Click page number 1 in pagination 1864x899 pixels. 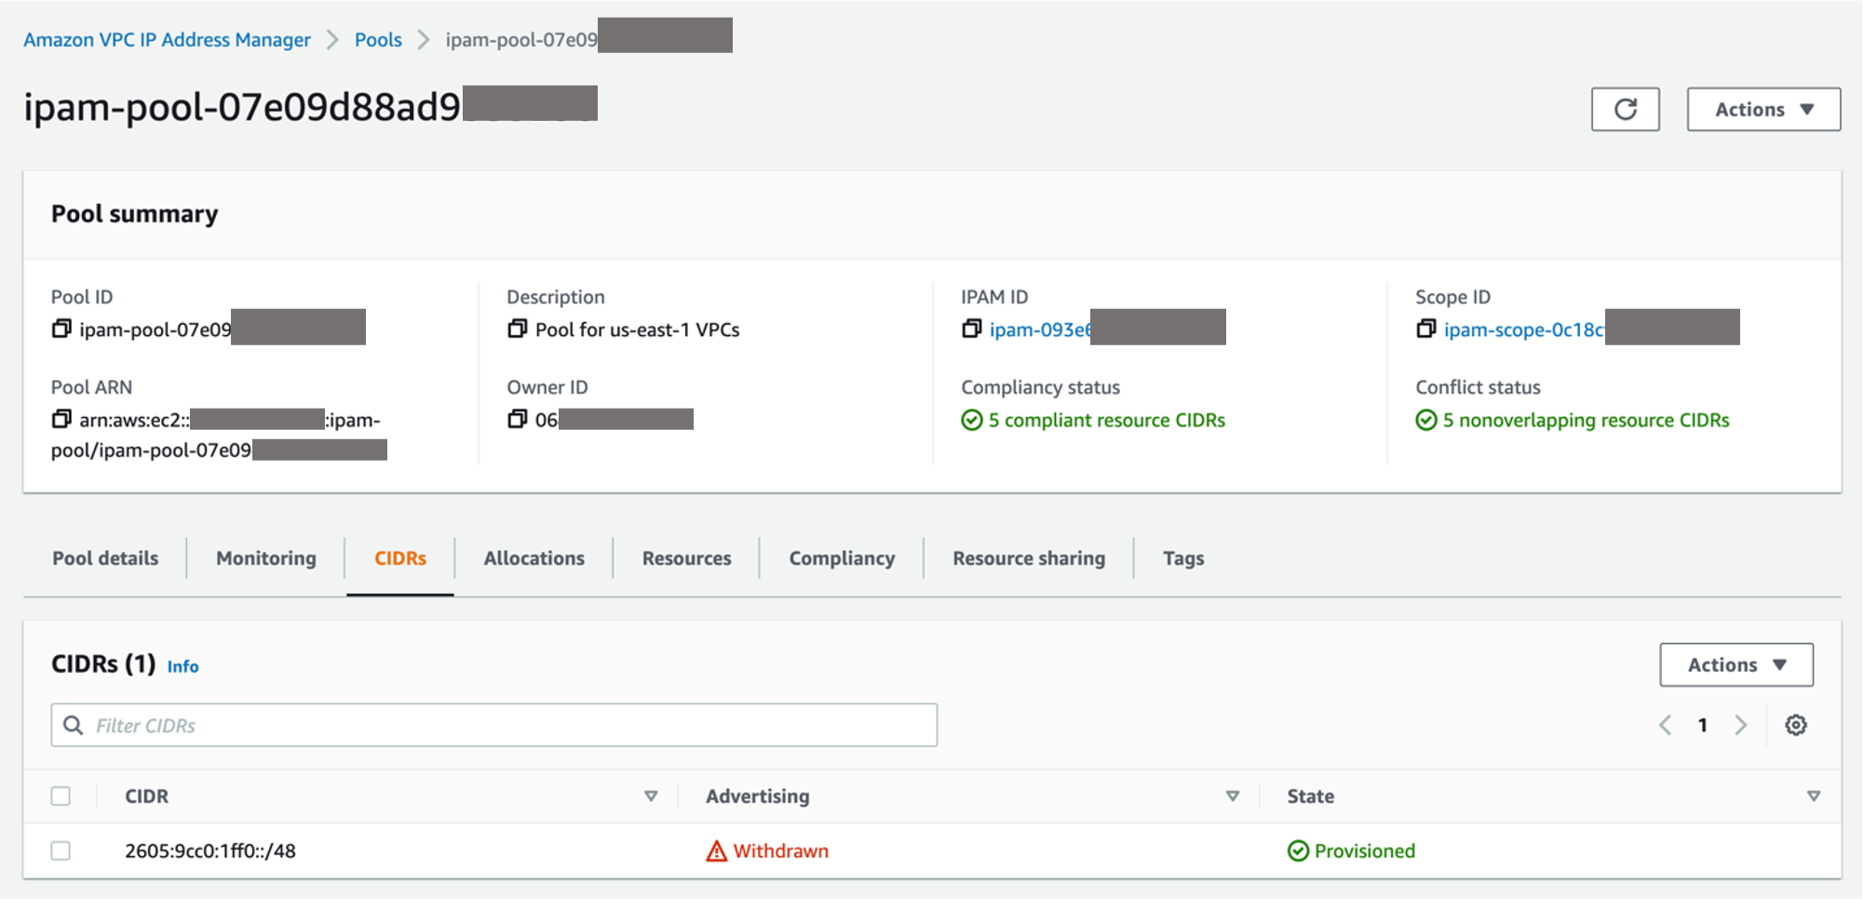1703,725
